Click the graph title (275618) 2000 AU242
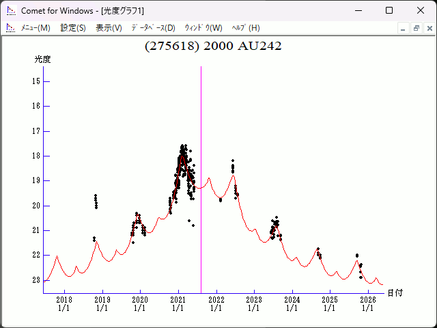Image resolution: width=437 pixels, height=328 pixels. (x=213, y=46)
